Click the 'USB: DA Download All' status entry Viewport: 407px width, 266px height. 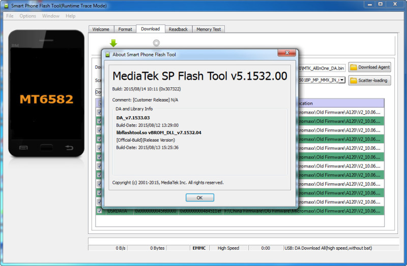(x=328, y=248)
